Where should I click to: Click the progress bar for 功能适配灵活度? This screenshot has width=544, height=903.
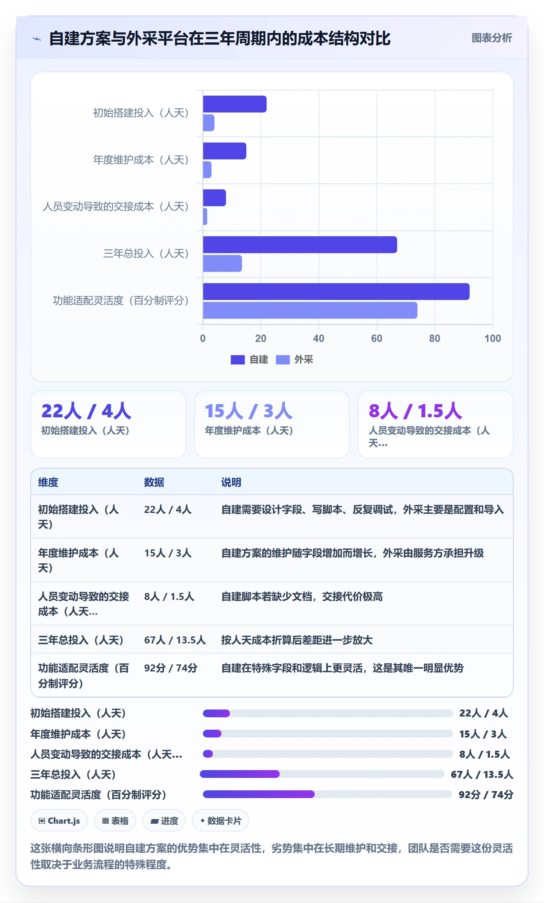pyautogui.click(x=328, y=794)
